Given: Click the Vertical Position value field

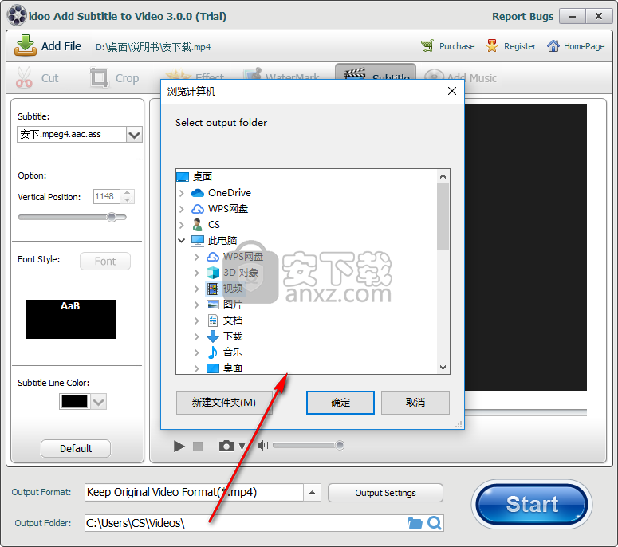Looking at the screenshot, I should click(x=106, y=196).
